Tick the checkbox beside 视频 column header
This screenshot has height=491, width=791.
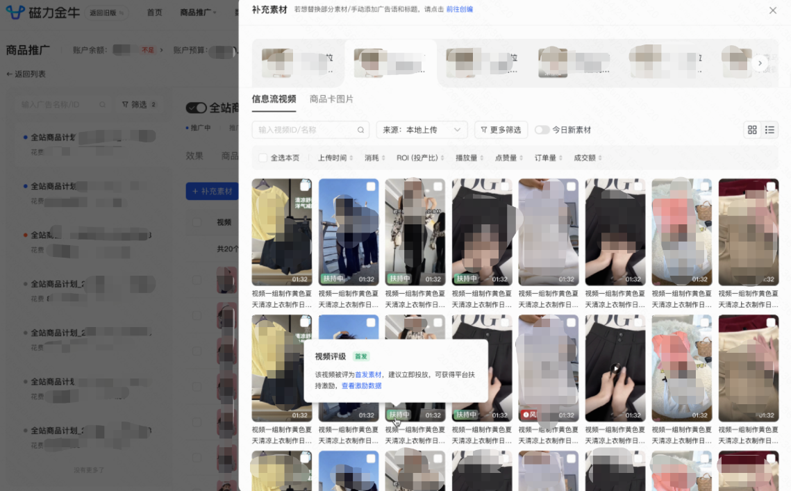pos(197,222)
